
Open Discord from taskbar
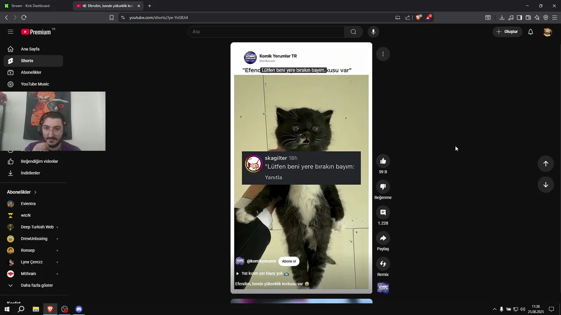pyautogui.click(x=79, y=309)
